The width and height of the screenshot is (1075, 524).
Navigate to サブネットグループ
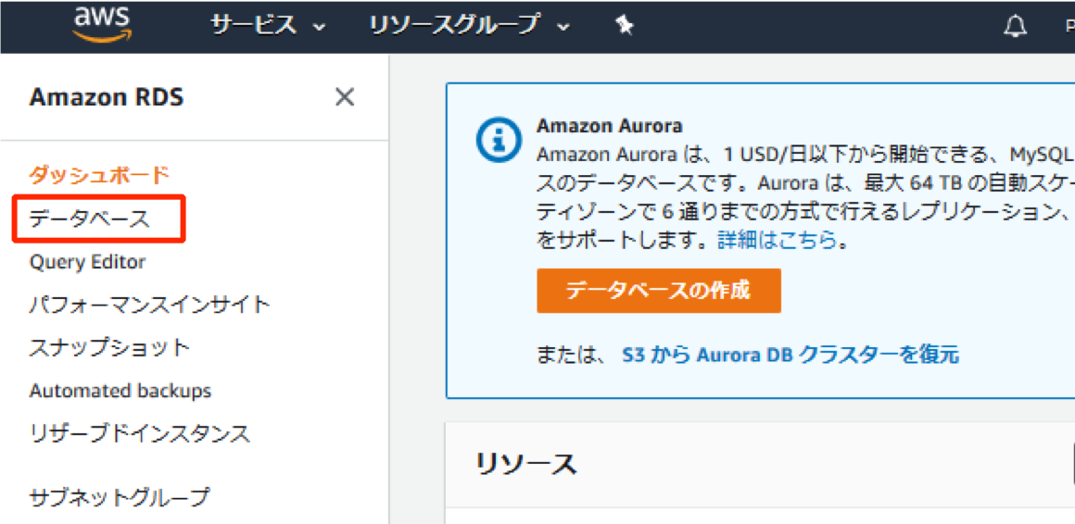[x=120, y=496]
